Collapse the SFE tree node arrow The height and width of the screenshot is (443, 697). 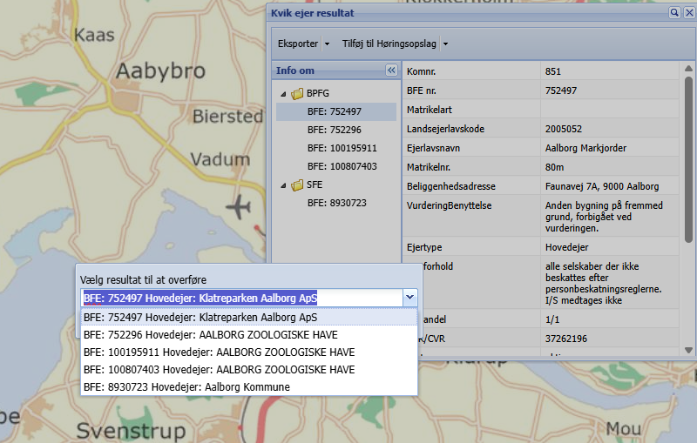pyautogui.click(x=283, y=185)
